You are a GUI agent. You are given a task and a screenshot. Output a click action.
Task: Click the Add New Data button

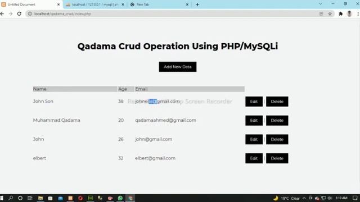coord(178,67)
